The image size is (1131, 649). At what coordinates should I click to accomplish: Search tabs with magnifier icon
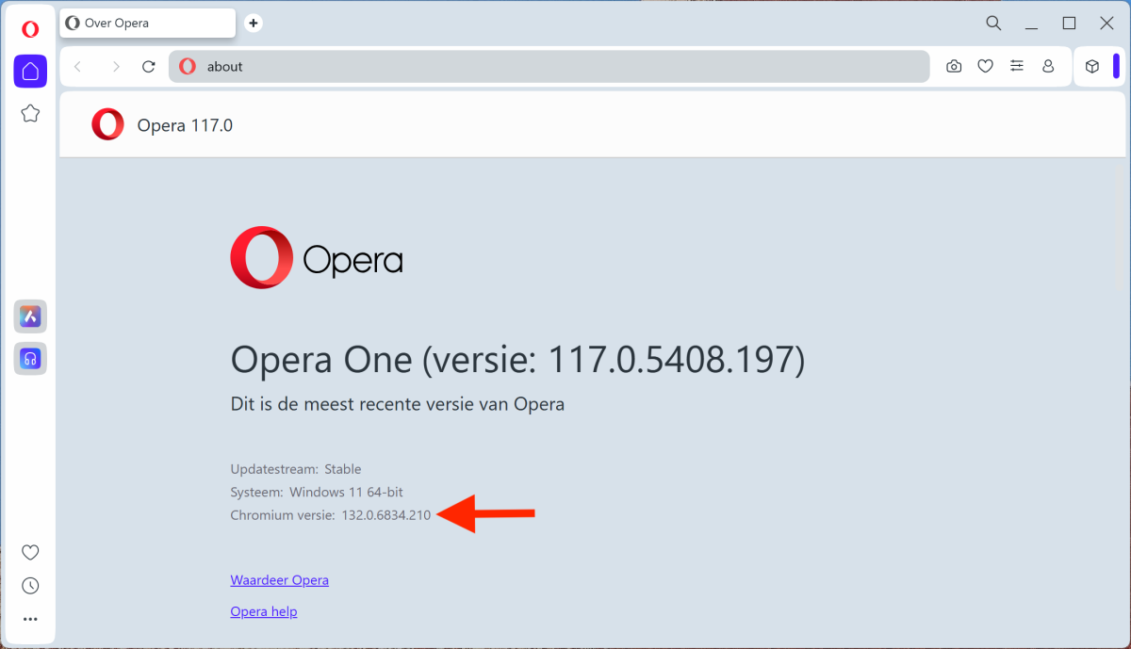pyautogui.click(x=993, y=23)
